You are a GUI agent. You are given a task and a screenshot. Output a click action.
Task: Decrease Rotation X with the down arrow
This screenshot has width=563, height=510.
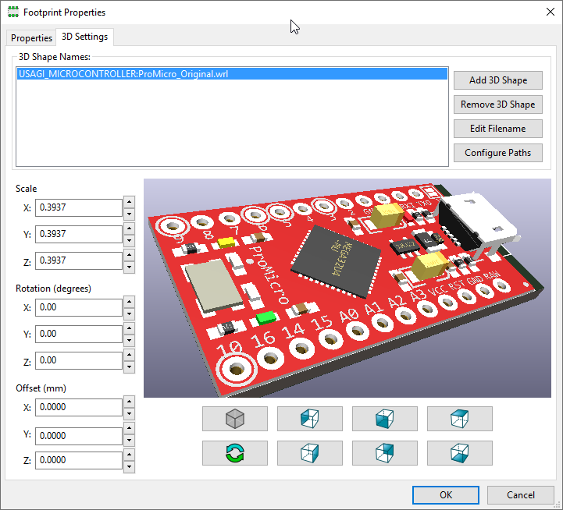click(x=130, y=313)
